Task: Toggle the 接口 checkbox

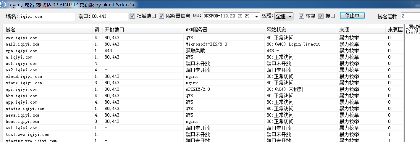Action: [x=321, y=16]
